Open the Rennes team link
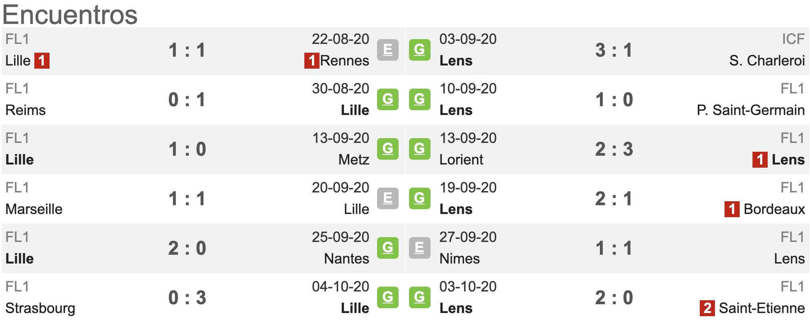Viewport: 810px width, 321px height. pyautogui.click(x=344, y=61)
